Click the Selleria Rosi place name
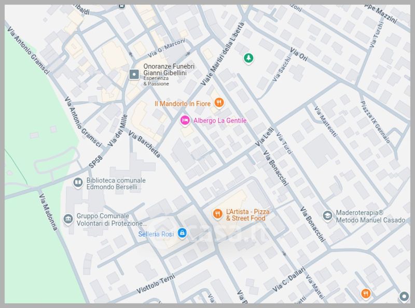The height and width of the screenshot is (308, 415). (x=156, y=233)
